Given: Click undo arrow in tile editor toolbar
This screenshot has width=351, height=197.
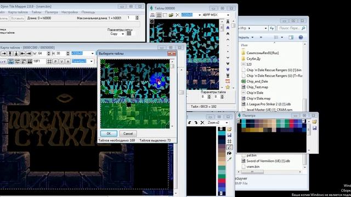Looking at the screenshot, I should pos(190,123).
